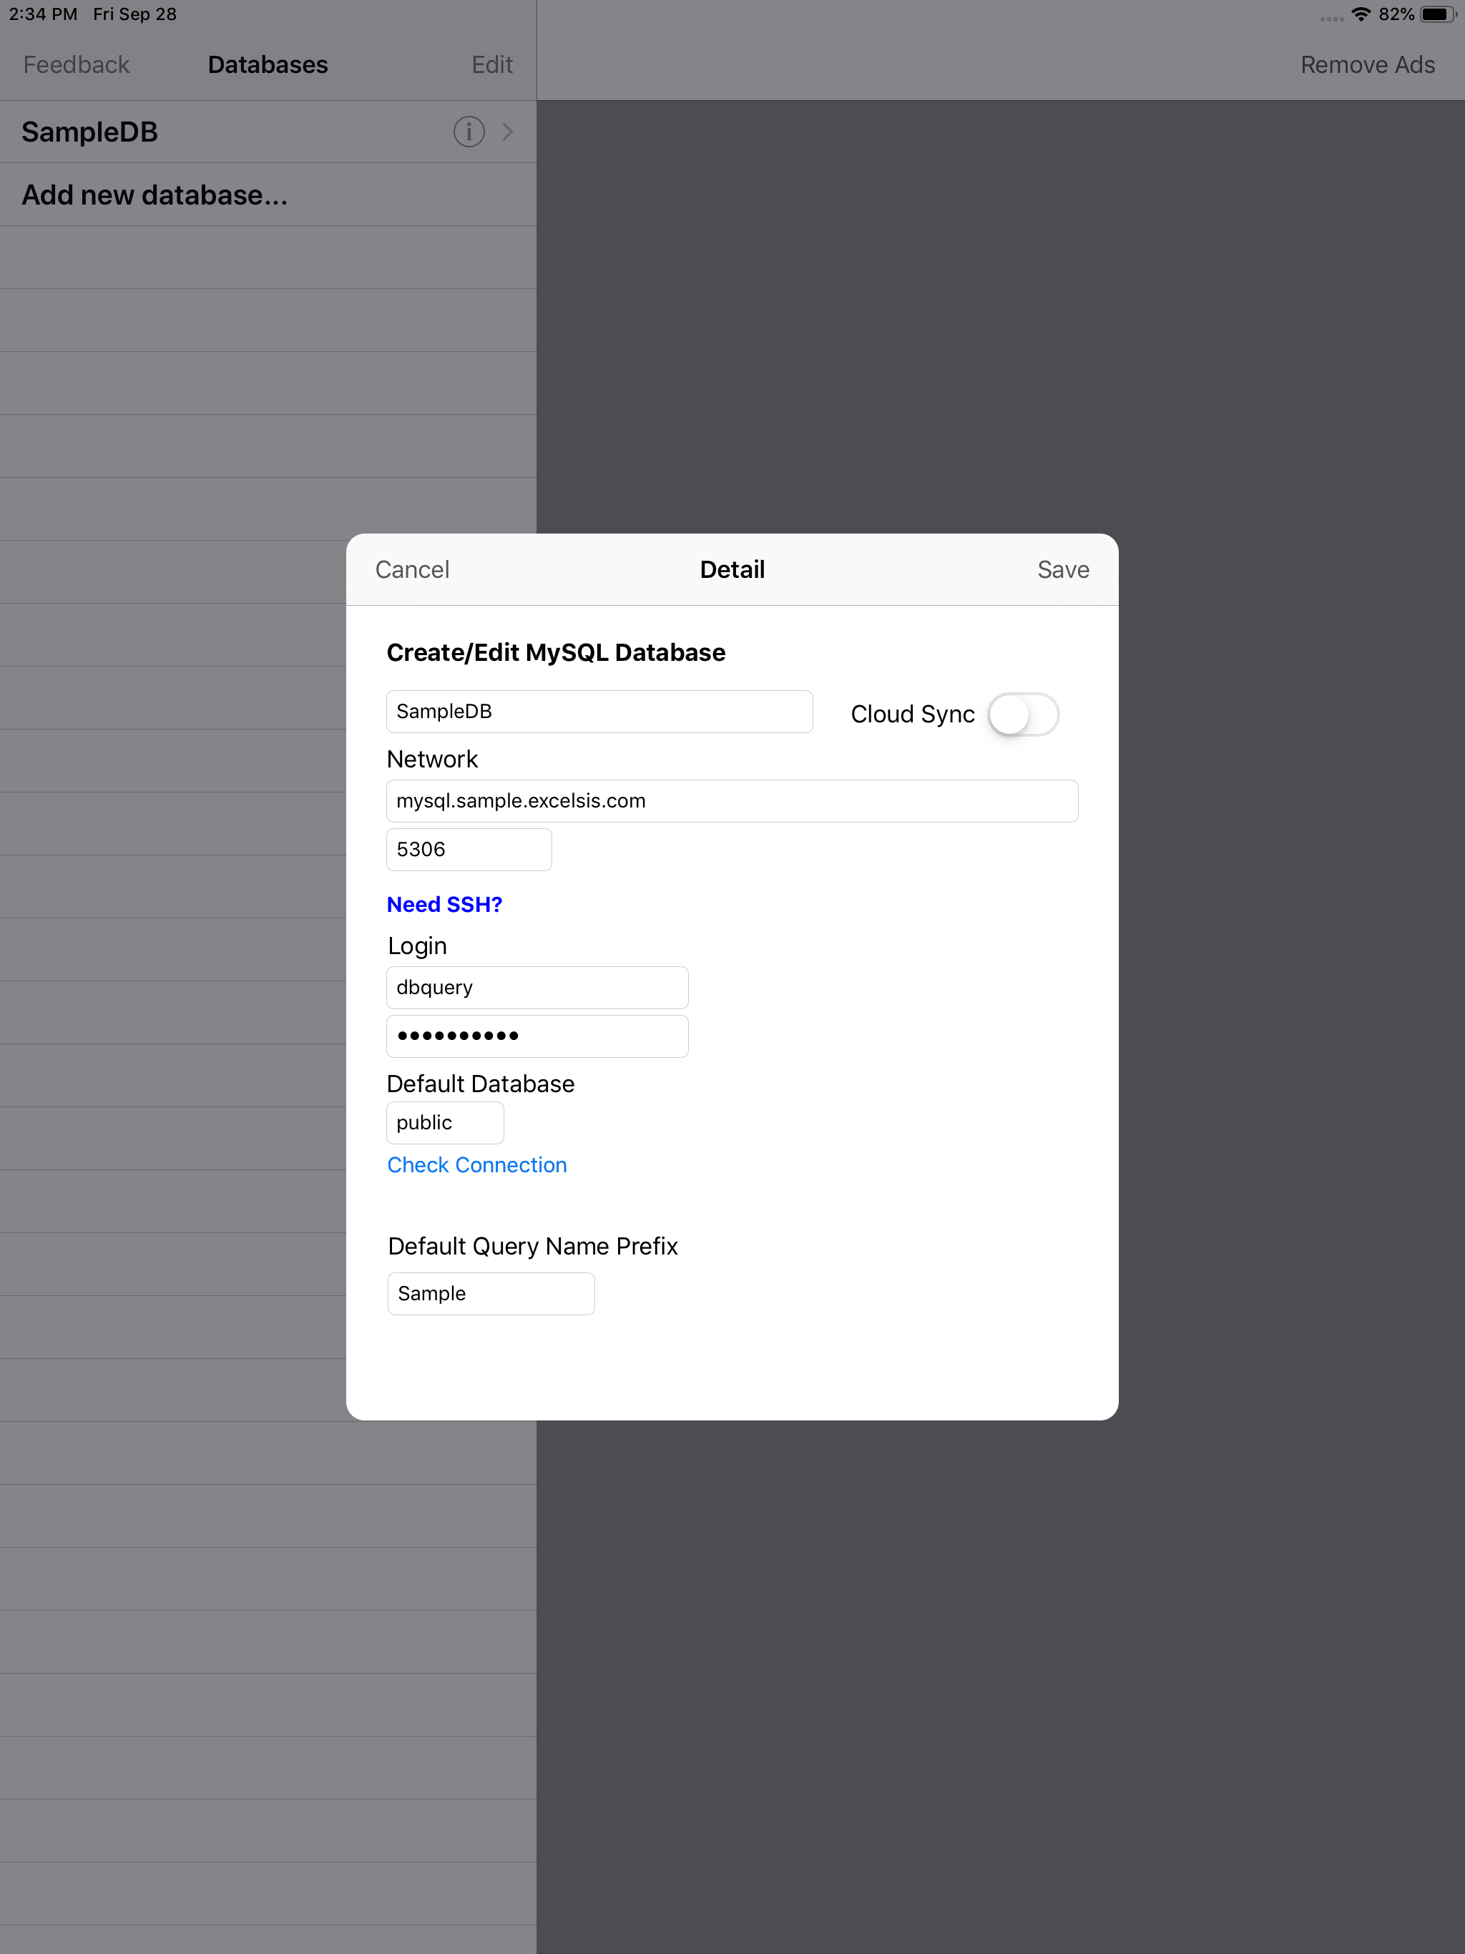Cancel the Detail dialog

click(412, 570)
